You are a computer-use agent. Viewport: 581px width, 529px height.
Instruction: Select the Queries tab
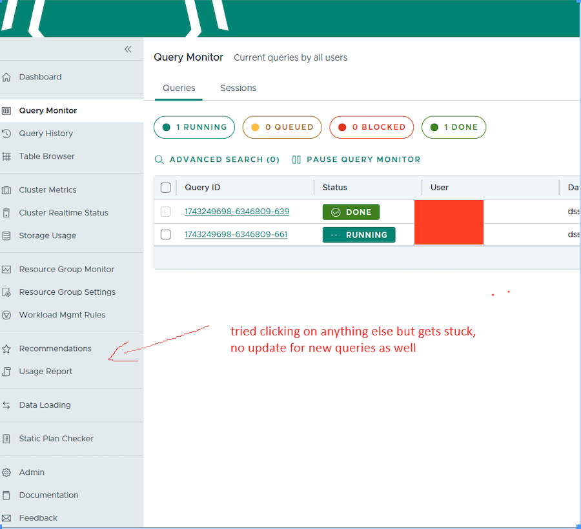point(179,88)
